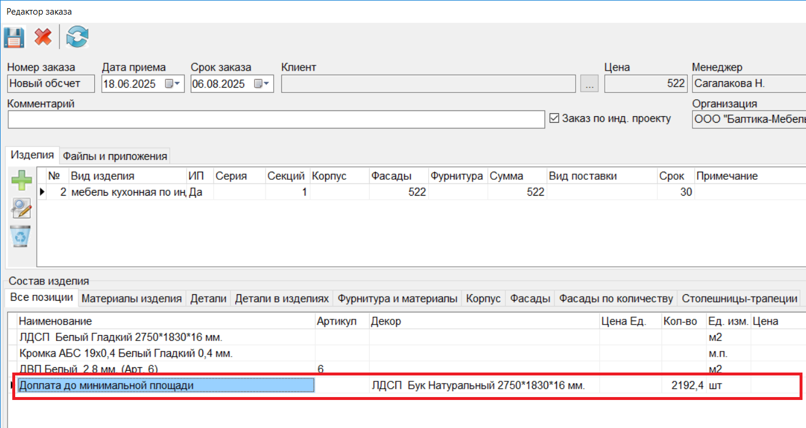Click the 'Клиент' input field
Viewport: 806px width, 428px height.
click(x=428, y=84)
